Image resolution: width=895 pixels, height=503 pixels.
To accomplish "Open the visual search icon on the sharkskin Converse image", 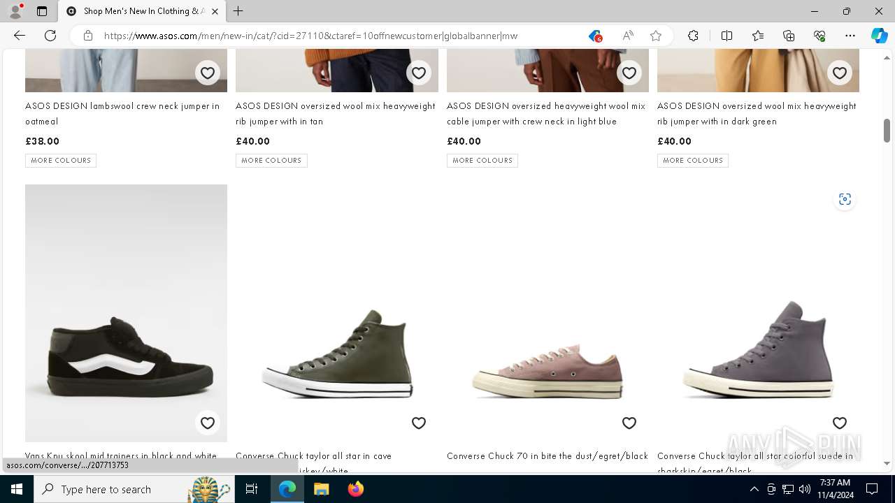I will pos(845,200).
